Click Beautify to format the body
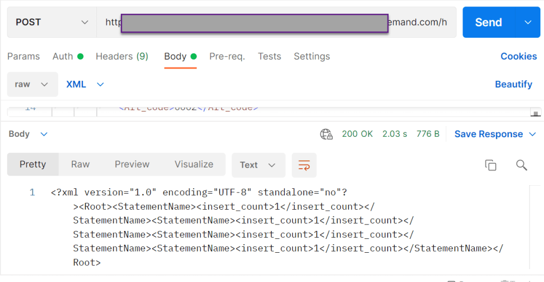Viewport: 544px width, 282px height. 513,85
